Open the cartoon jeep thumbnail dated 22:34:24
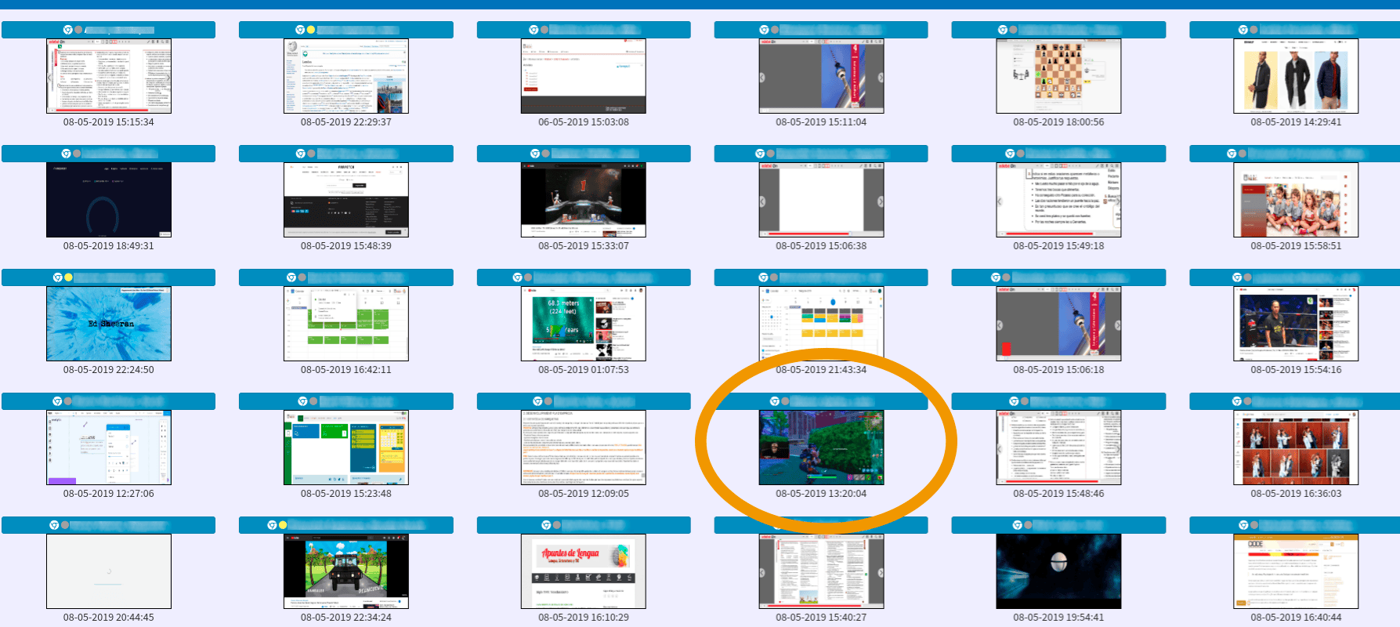 coord(346,571)
